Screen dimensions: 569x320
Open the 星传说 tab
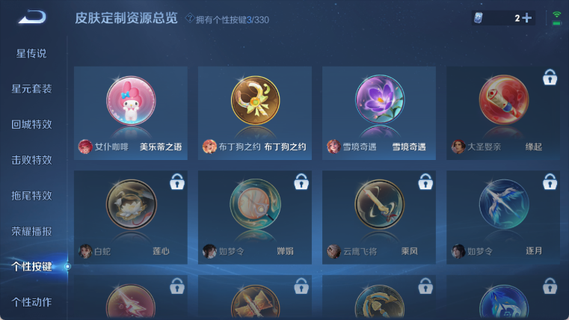tap(31, 53)
